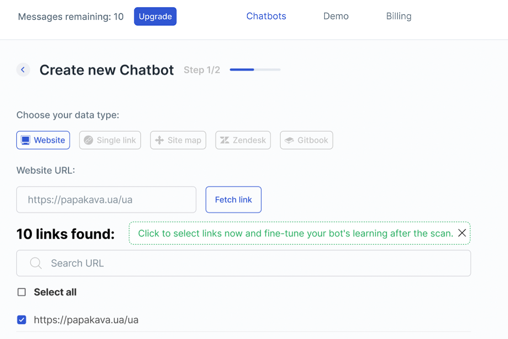This screenshot has height=339, width=508.
Task: Select the Site map data type
Action: click(x=178, y=140)
